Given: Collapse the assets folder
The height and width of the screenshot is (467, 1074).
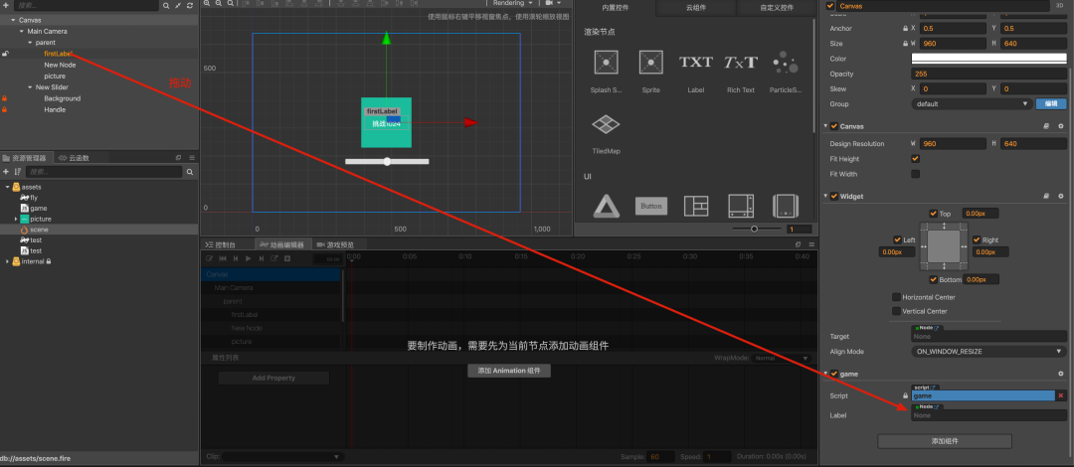Looking at the screenshot, I should click(8, 187).
